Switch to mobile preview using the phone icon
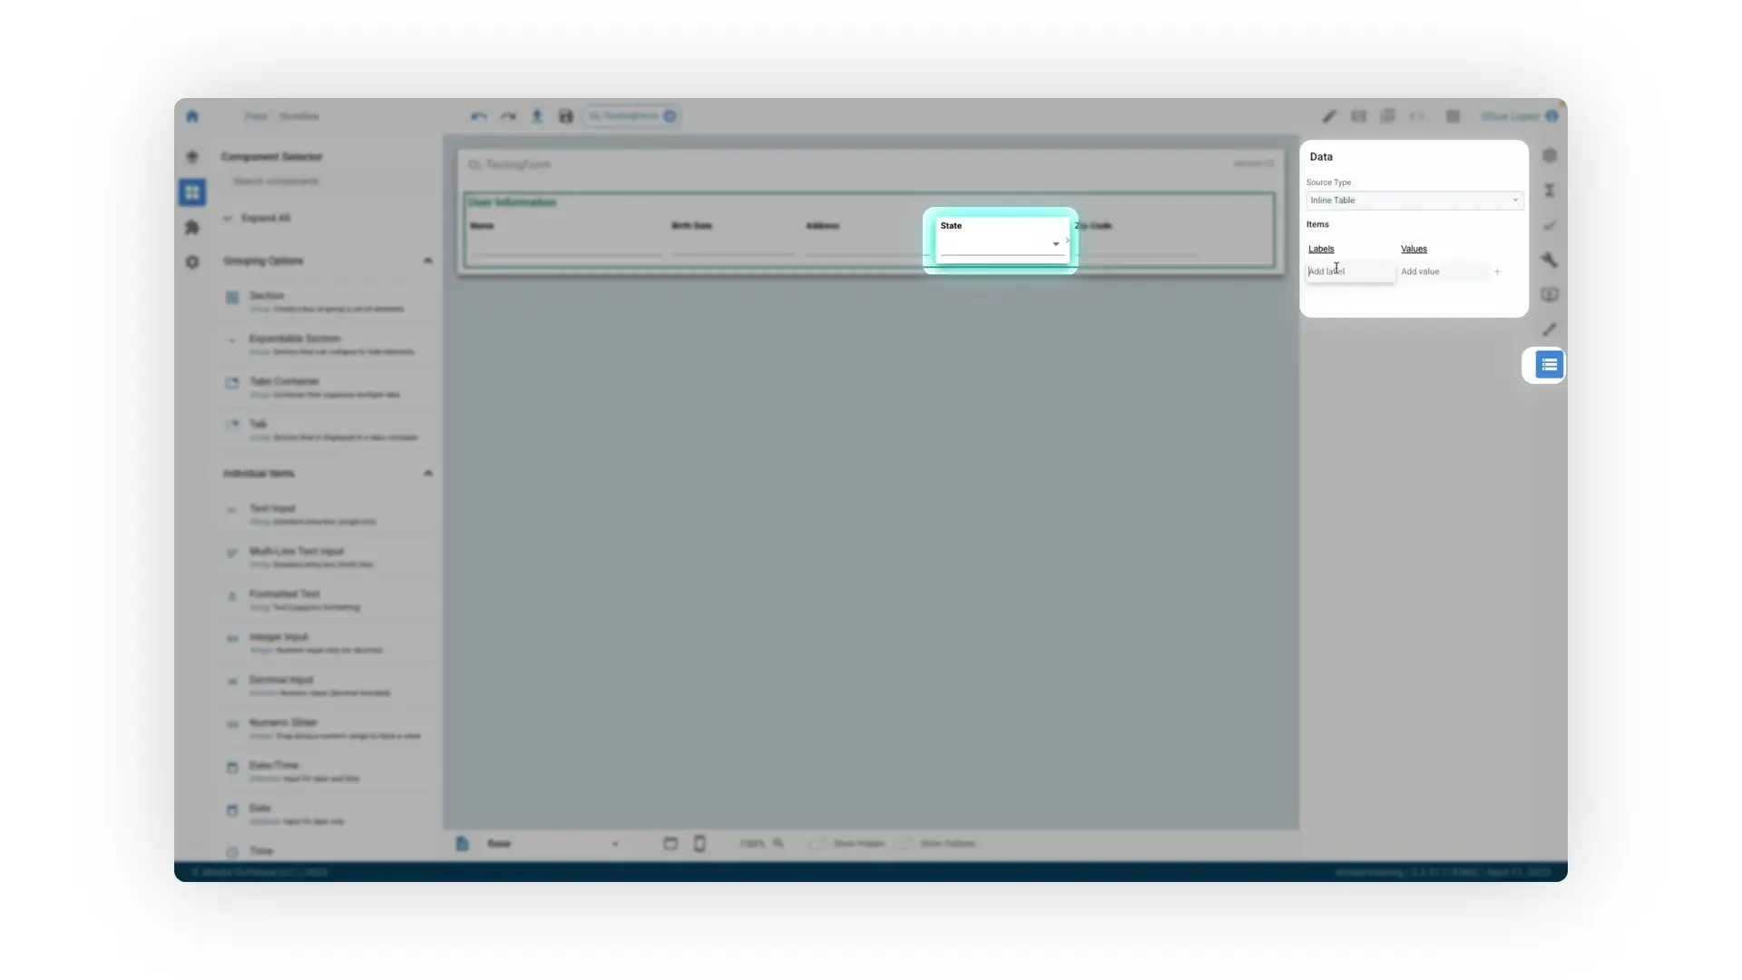Viewport: 1742px width, 980px height. click(x=699, y=843)
